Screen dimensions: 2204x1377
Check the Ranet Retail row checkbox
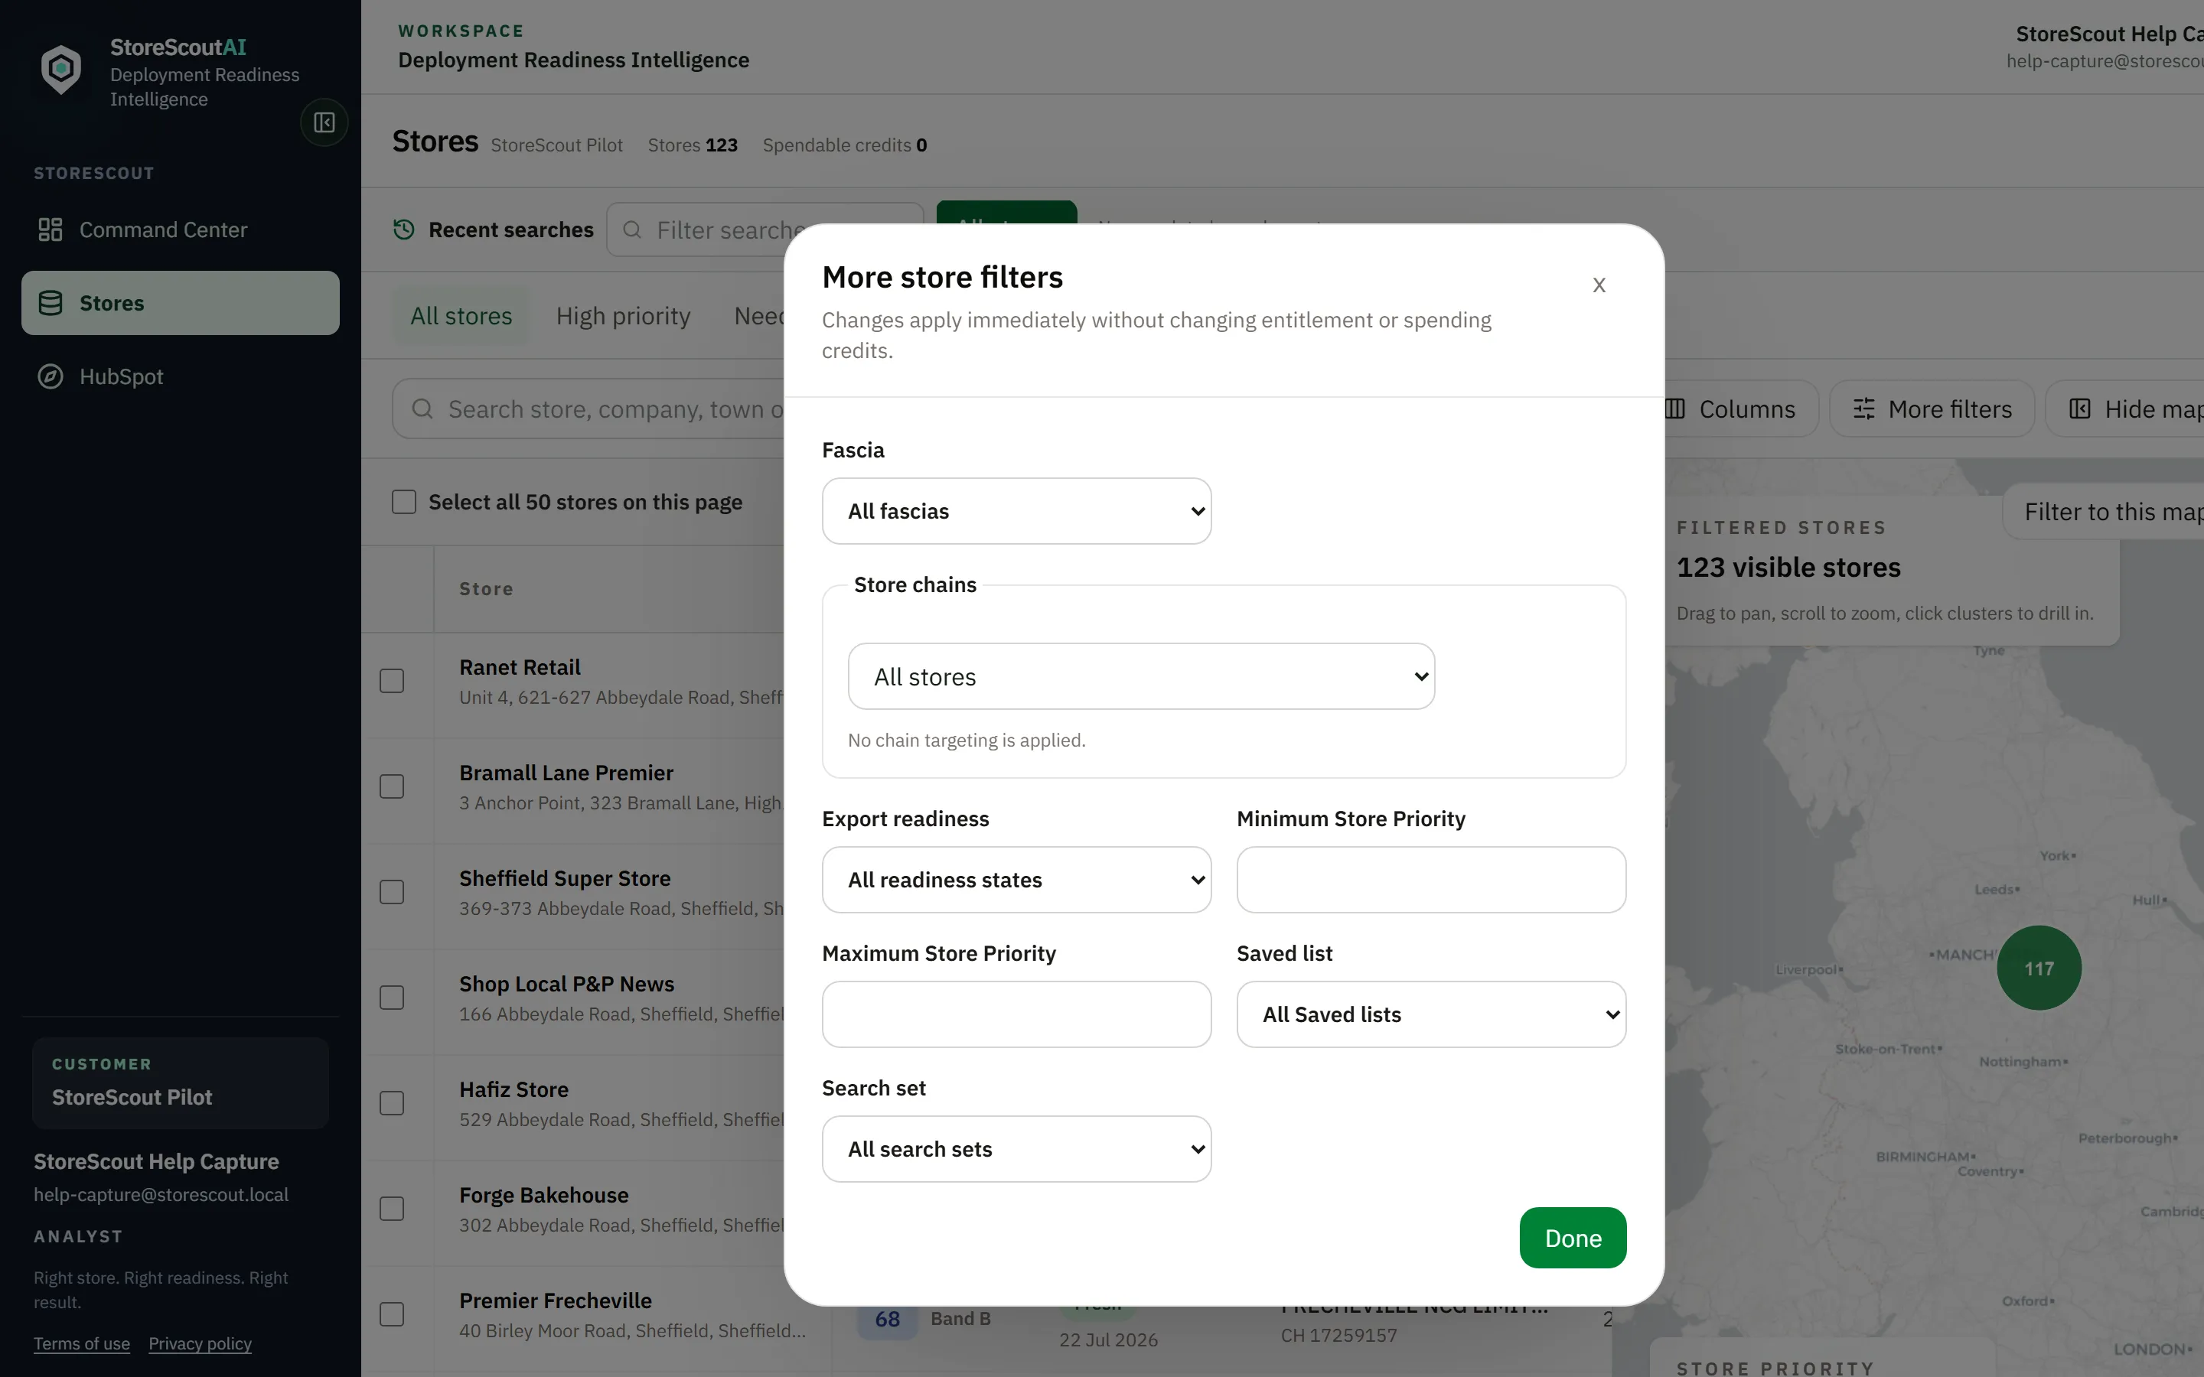pyautogui.click(x=392, y=680)
